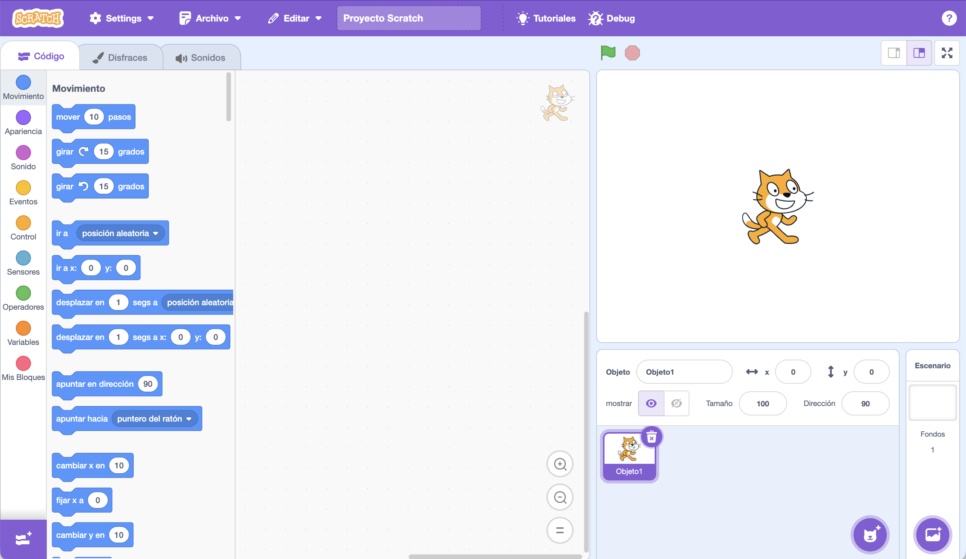Screen dimensions: 966x559
Task: Open the Tutoriales page
Action: [x=546, y=18]
